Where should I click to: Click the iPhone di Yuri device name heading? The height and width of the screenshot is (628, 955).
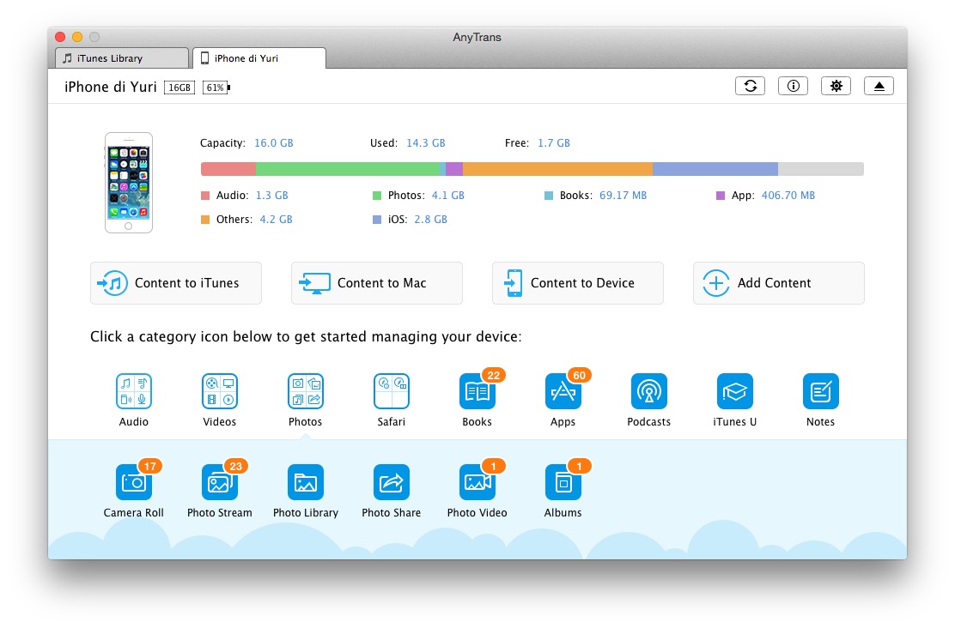[x=111, y=87]
